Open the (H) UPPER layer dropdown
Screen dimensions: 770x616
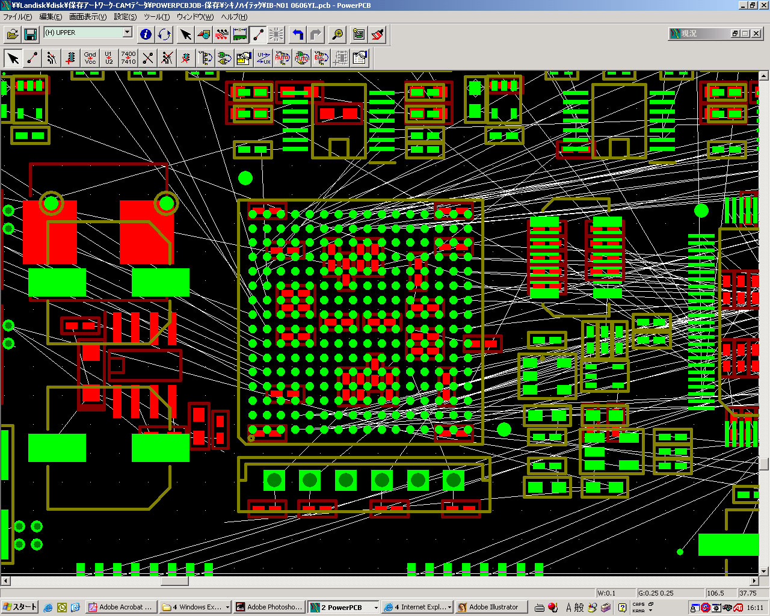[x=127, y=32]
